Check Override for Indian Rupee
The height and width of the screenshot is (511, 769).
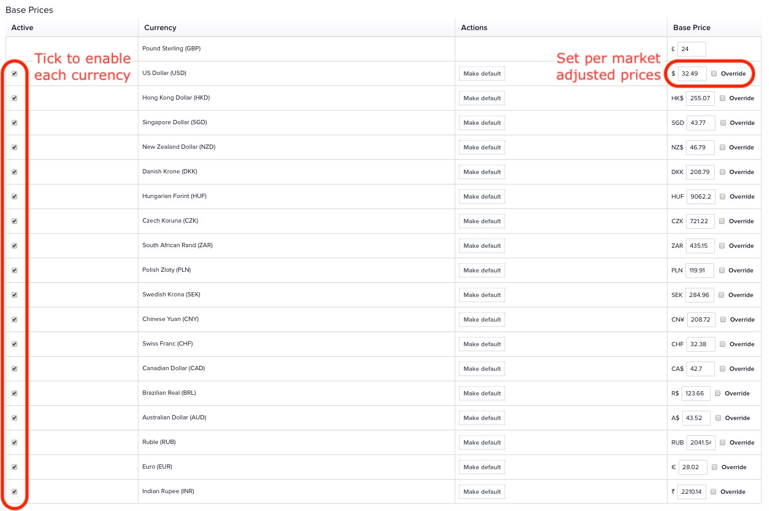tap(714, 492)
